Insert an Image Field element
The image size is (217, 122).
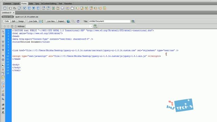(x=53, y=8)
